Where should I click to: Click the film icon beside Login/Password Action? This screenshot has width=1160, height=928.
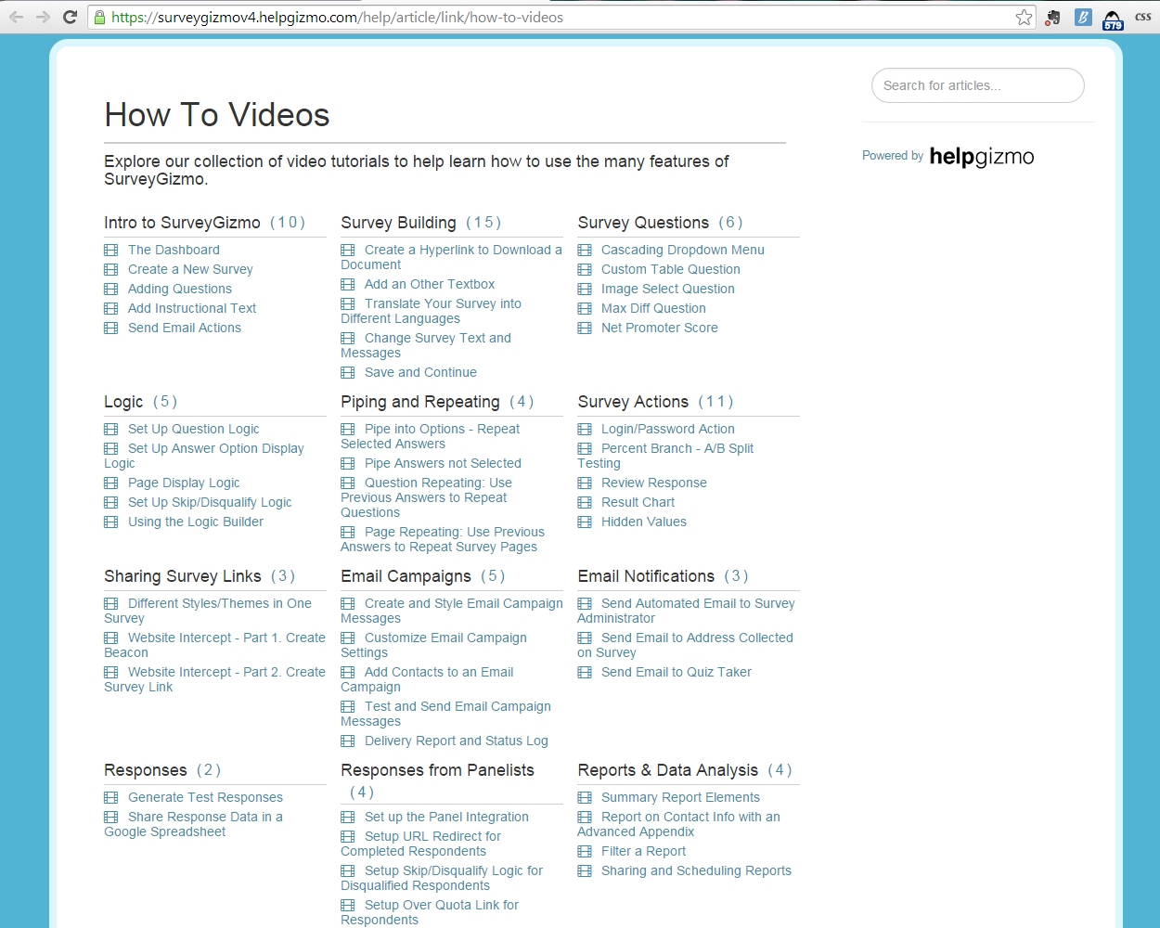tap(584, 429)
